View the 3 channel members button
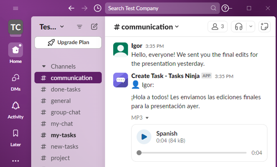277x167 pixels. (218, 27)
